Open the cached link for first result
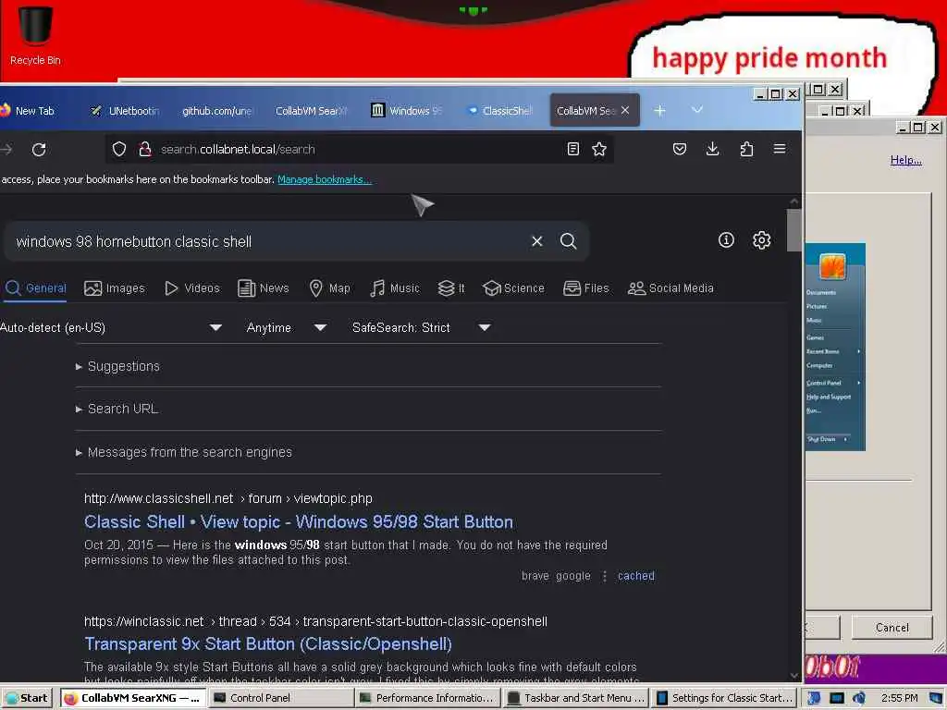 [x=635, y=576]
